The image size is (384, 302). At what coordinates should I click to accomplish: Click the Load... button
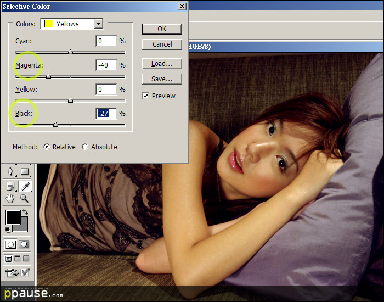[162, 64]
